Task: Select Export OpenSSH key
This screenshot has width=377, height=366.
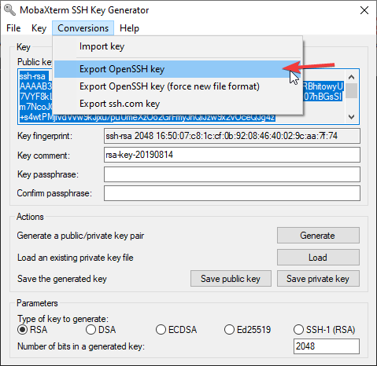Action: point(177,69)
